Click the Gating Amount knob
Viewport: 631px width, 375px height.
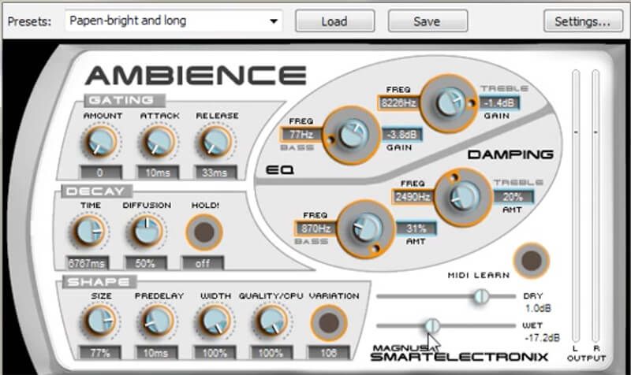coord(100,142)
